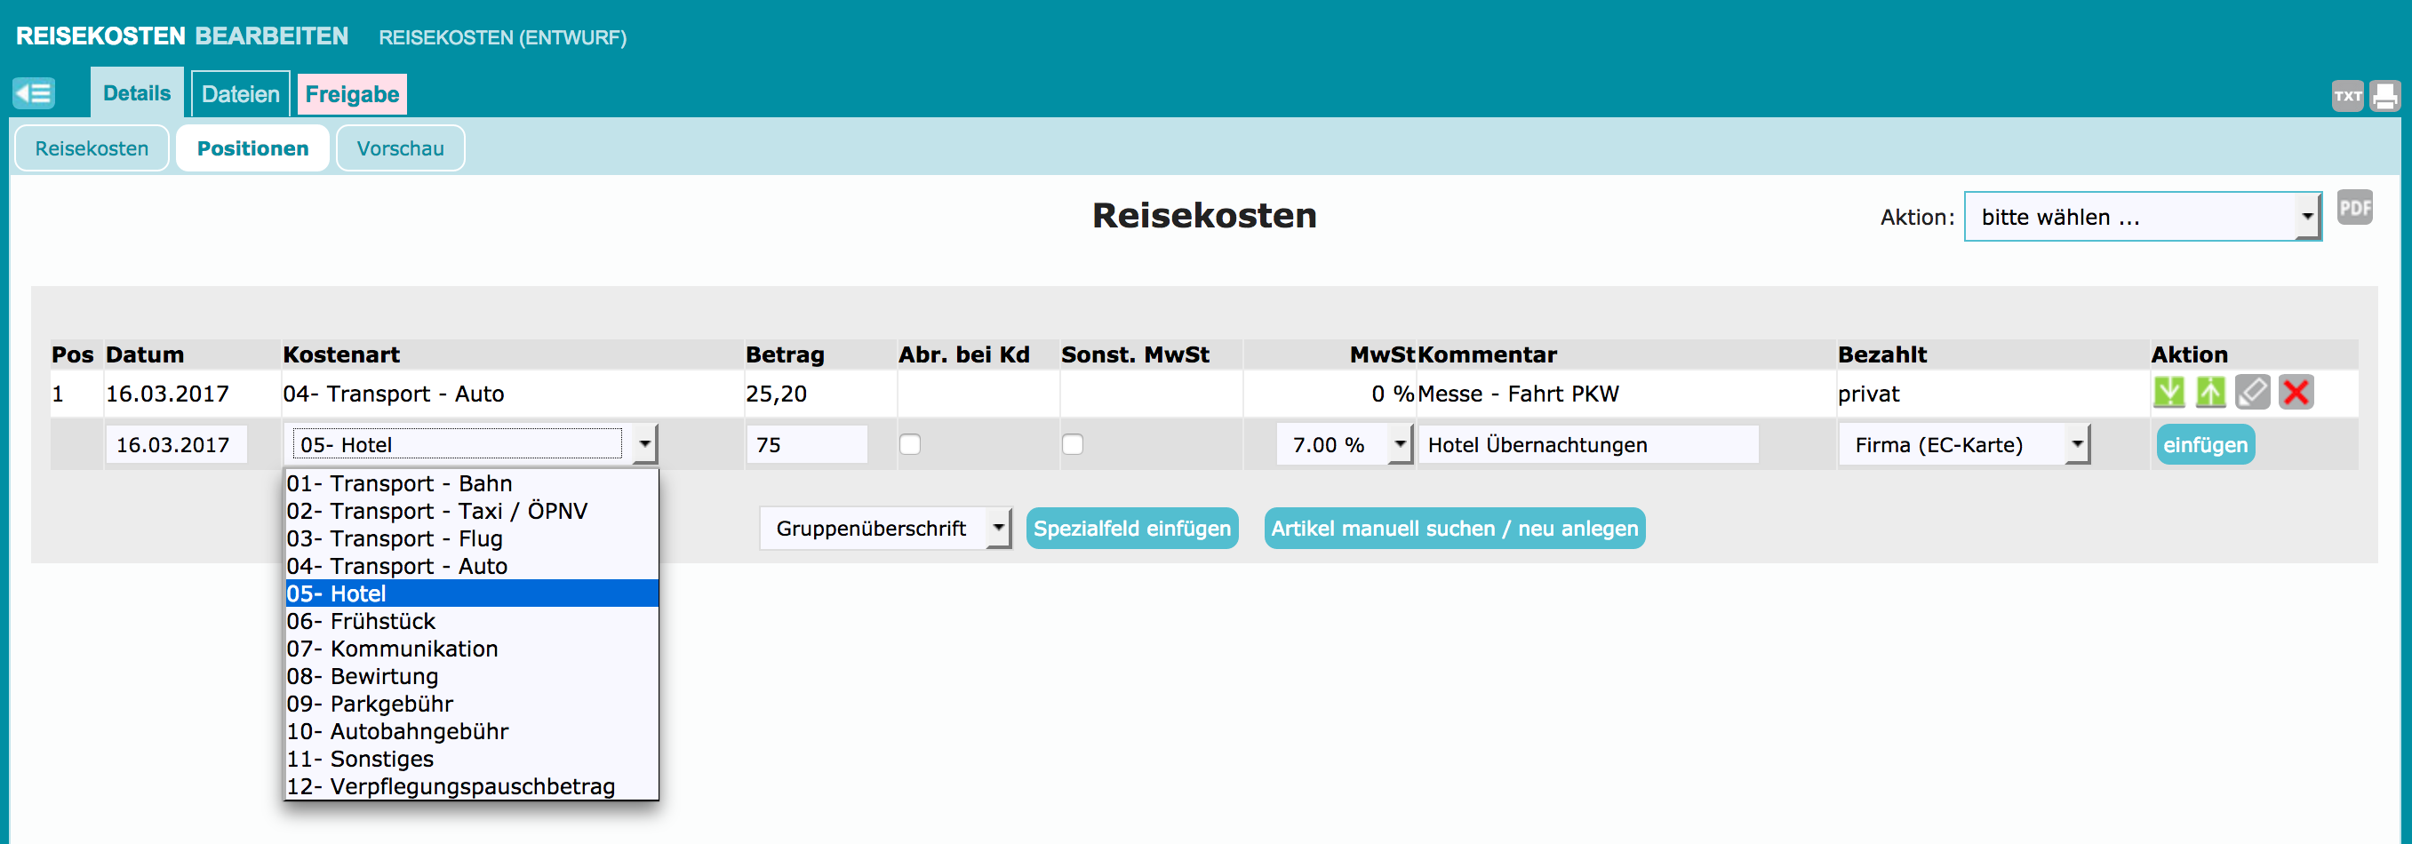The image size is (2412, 844).
Task: Open the Vorschau sub-tab
Action: (400, 148)
